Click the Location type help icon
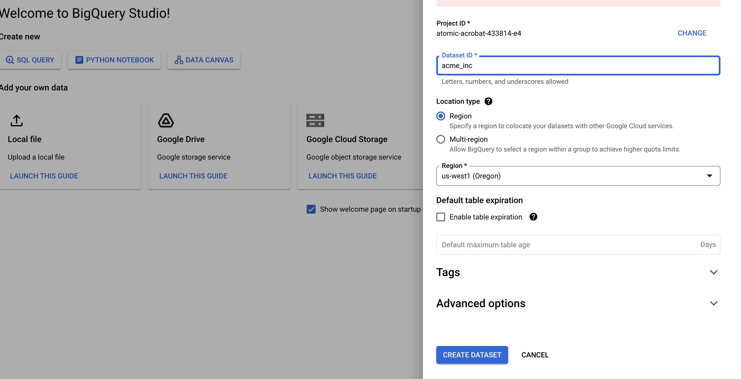The width and height of the screenshot is (741, 379). coord(488,101)
